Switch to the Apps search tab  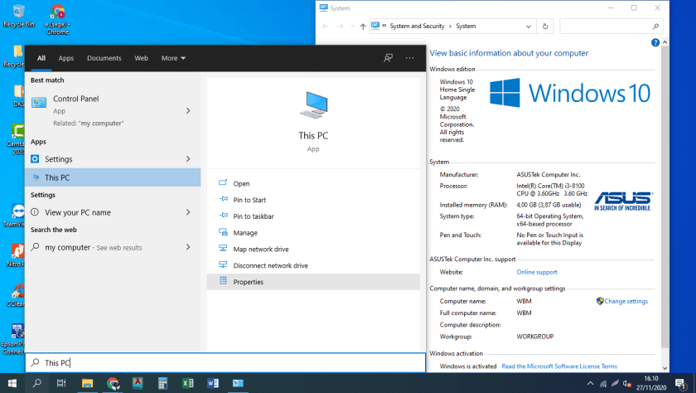point(66,58)
